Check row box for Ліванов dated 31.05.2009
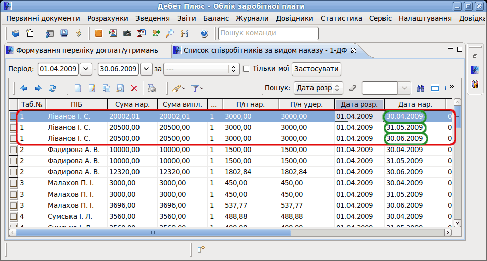 click(x=13, y=128)
